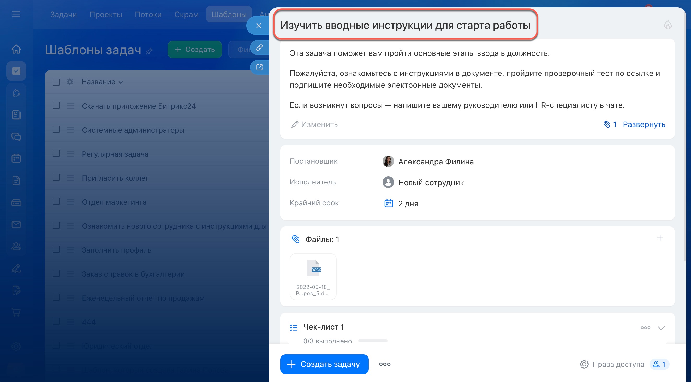Open the three-dot menu next to 'Создать задачу'
Image resolution: width=691 pixels, height=382 pixels.
(x=385, y=364)
